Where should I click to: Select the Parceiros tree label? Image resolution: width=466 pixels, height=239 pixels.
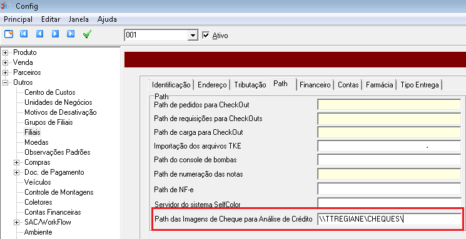27,72
